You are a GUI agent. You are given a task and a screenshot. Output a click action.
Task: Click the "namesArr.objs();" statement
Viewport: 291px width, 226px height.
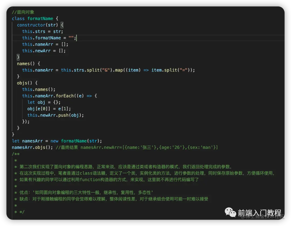[32, 148]
